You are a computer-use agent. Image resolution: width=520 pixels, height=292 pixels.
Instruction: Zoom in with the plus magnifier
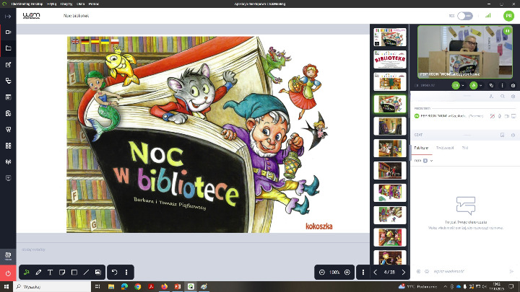[347, 273]
